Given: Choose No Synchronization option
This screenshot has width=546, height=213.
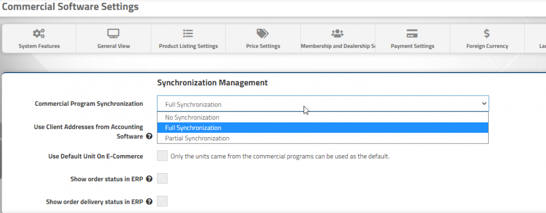Looking at the screenshot, I should (323, 117).
